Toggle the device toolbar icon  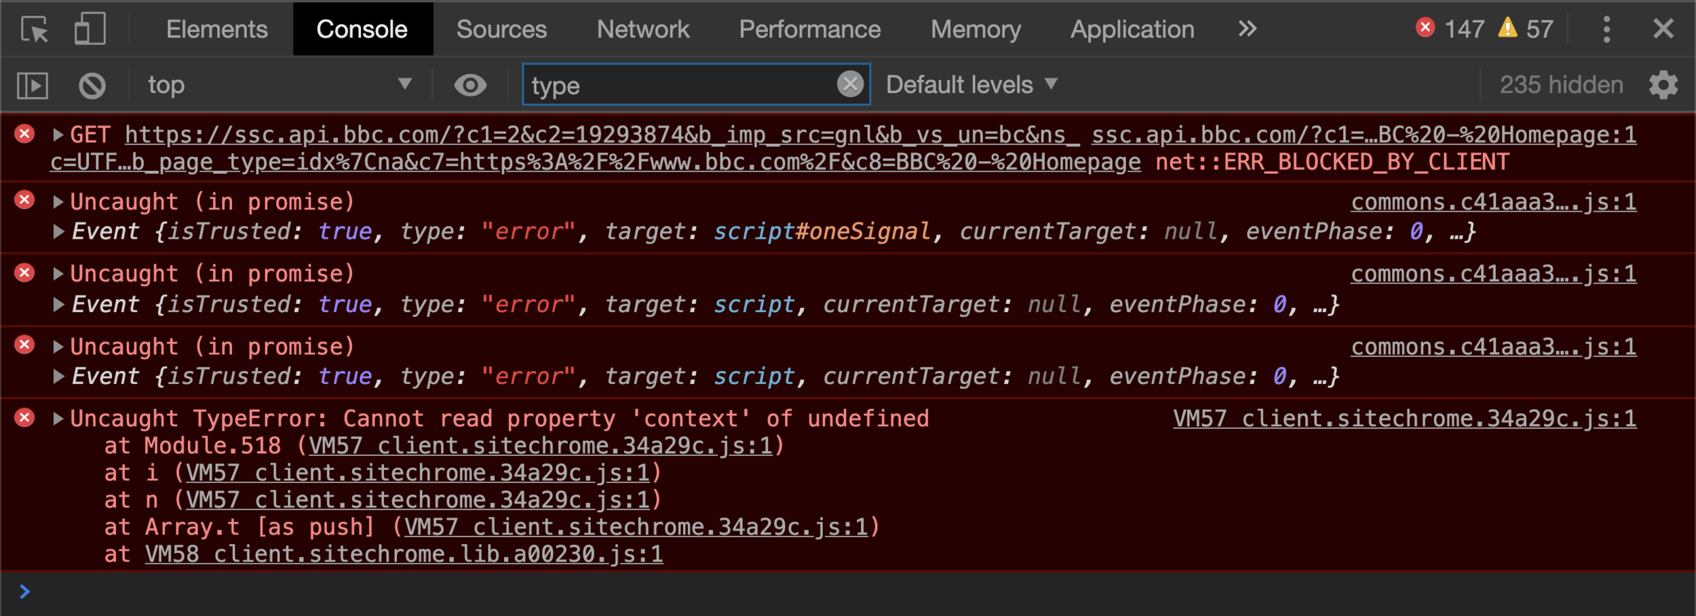click(90, 29)
